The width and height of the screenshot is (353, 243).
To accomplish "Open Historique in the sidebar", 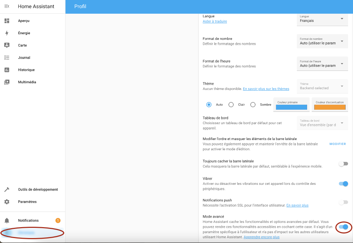I will [x=32, y=70].
